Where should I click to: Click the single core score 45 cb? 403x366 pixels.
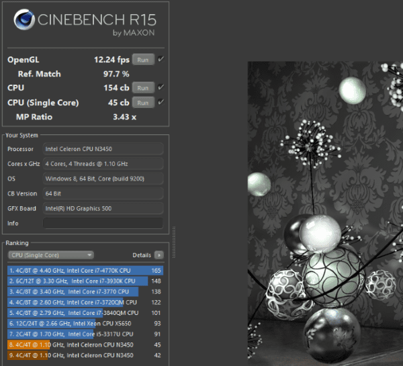coord(118,103)
